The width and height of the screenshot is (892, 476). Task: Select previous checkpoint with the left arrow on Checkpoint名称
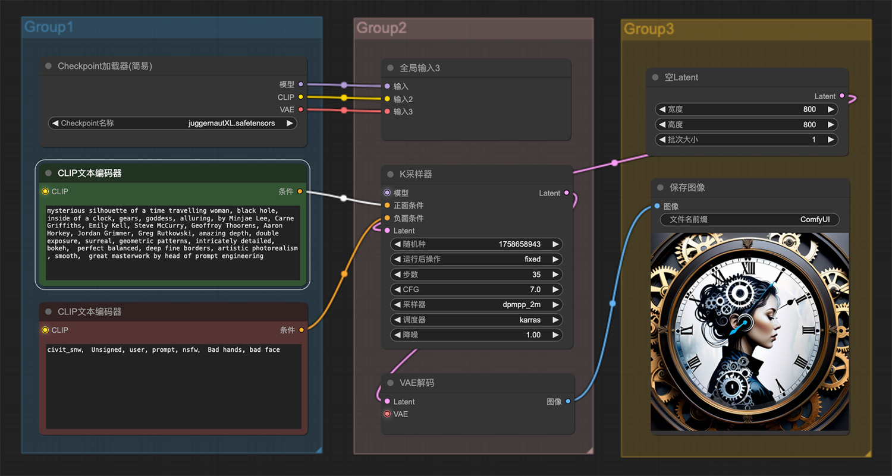(55, 123)
